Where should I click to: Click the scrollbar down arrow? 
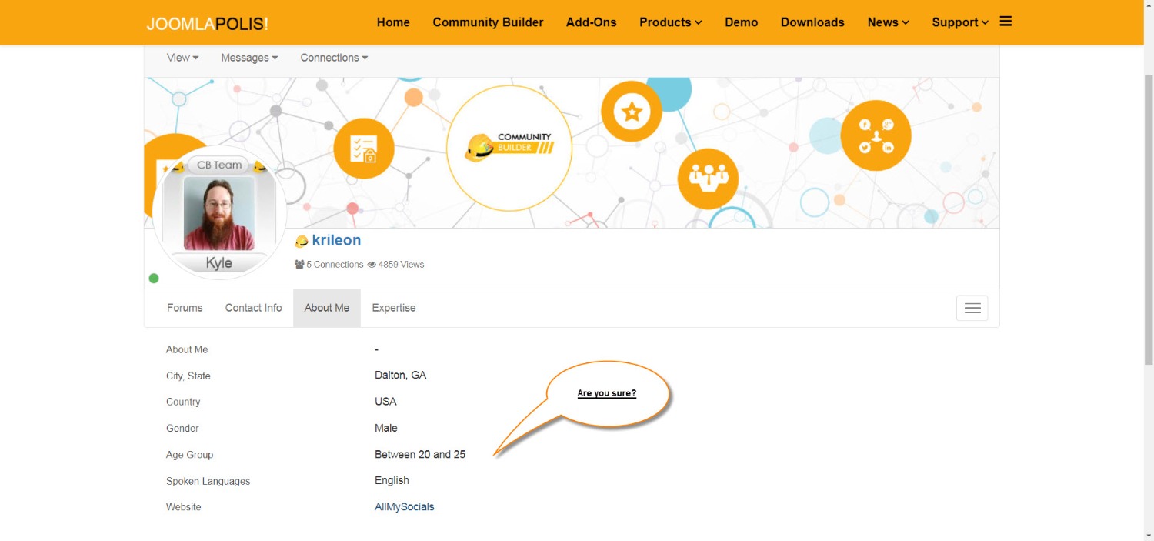pyautogui.click(x=1147, y=535)
